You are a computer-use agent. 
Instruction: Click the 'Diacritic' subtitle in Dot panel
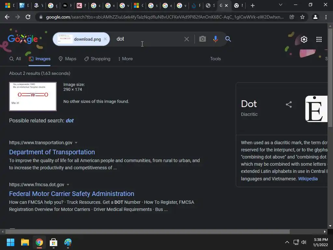coord(249,114)
